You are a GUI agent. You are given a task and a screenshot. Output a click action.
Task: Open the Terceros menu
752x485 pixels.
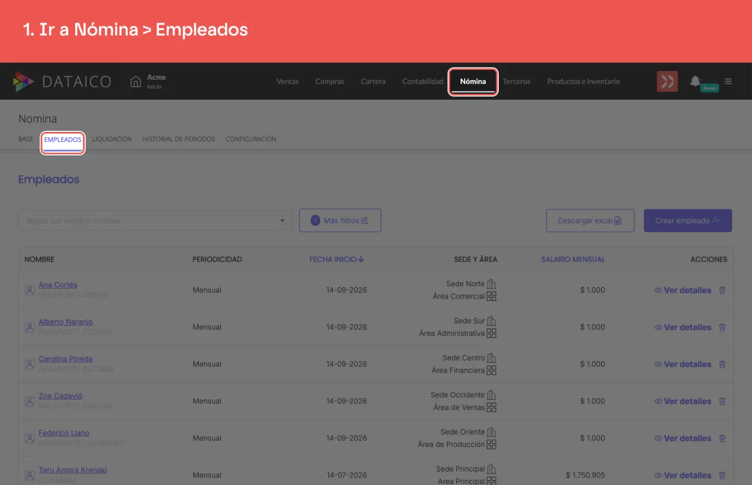coord(516,82)
